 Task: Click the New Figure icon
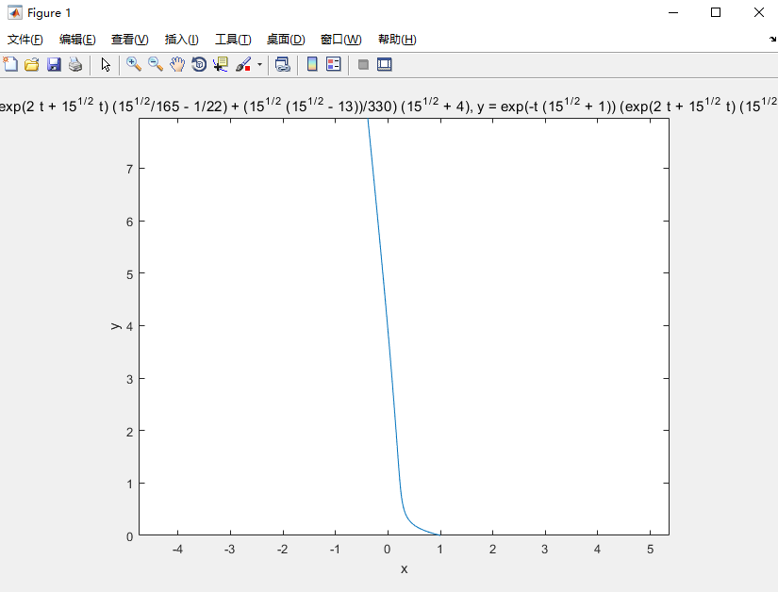[x=10, y=64]
